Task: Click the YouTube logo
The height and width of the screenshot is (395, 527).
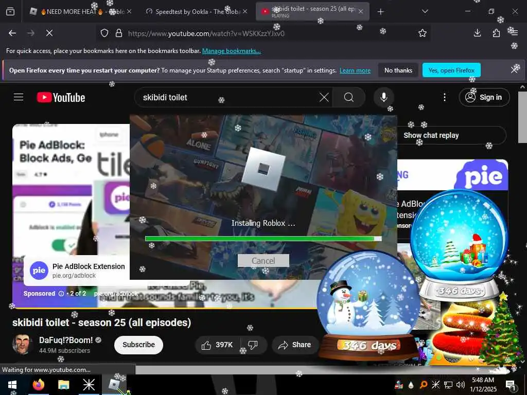Action: (61, 97)
